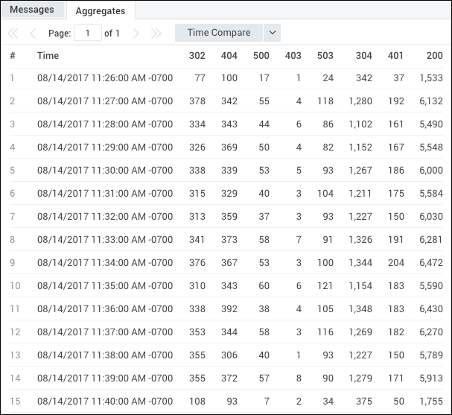This screenshot has width=452, height=415.
Task: Switch to the Messages tab
Action: tap(32, 10)
